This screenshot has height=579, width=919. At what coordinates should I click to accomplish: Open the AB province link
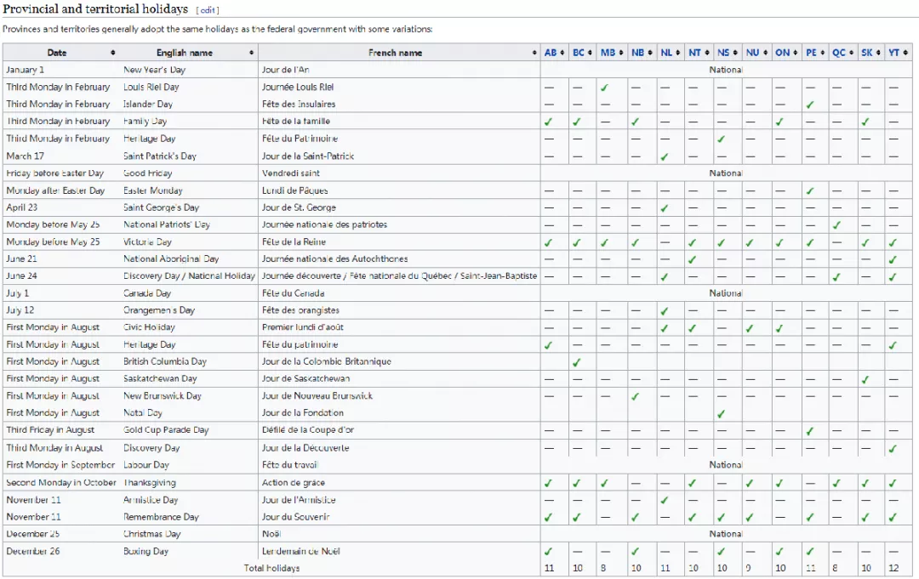pos(550,53)
